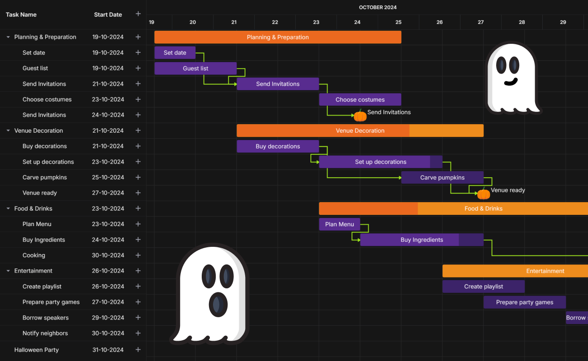Click plus icon on Buy Ingredients row
Image resolution: width=588 pixels, height=361 pixels.
138,240
